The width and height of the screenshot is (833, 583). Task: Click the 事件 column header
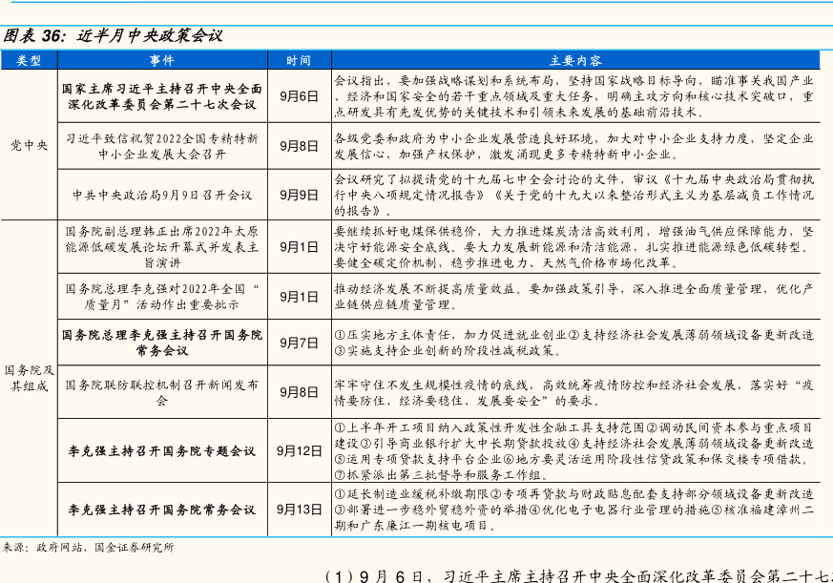click(162, 60)
